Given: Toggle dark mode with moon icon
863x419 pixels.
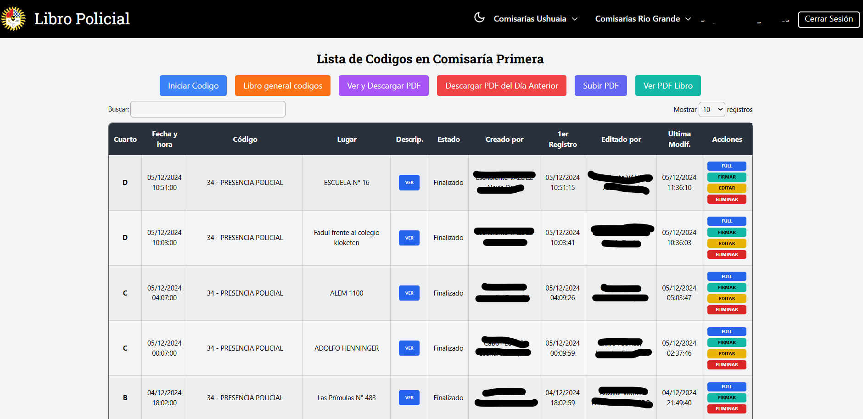Looking at the screenshot, I should (479, 18).
